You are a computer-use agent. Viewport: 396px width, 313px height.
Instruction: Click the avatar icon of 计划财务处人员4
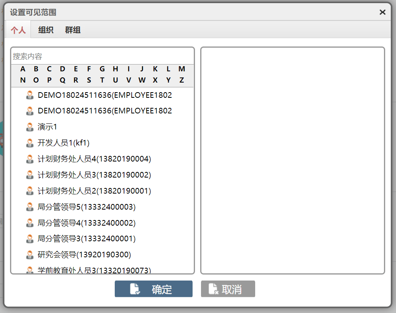30,159
